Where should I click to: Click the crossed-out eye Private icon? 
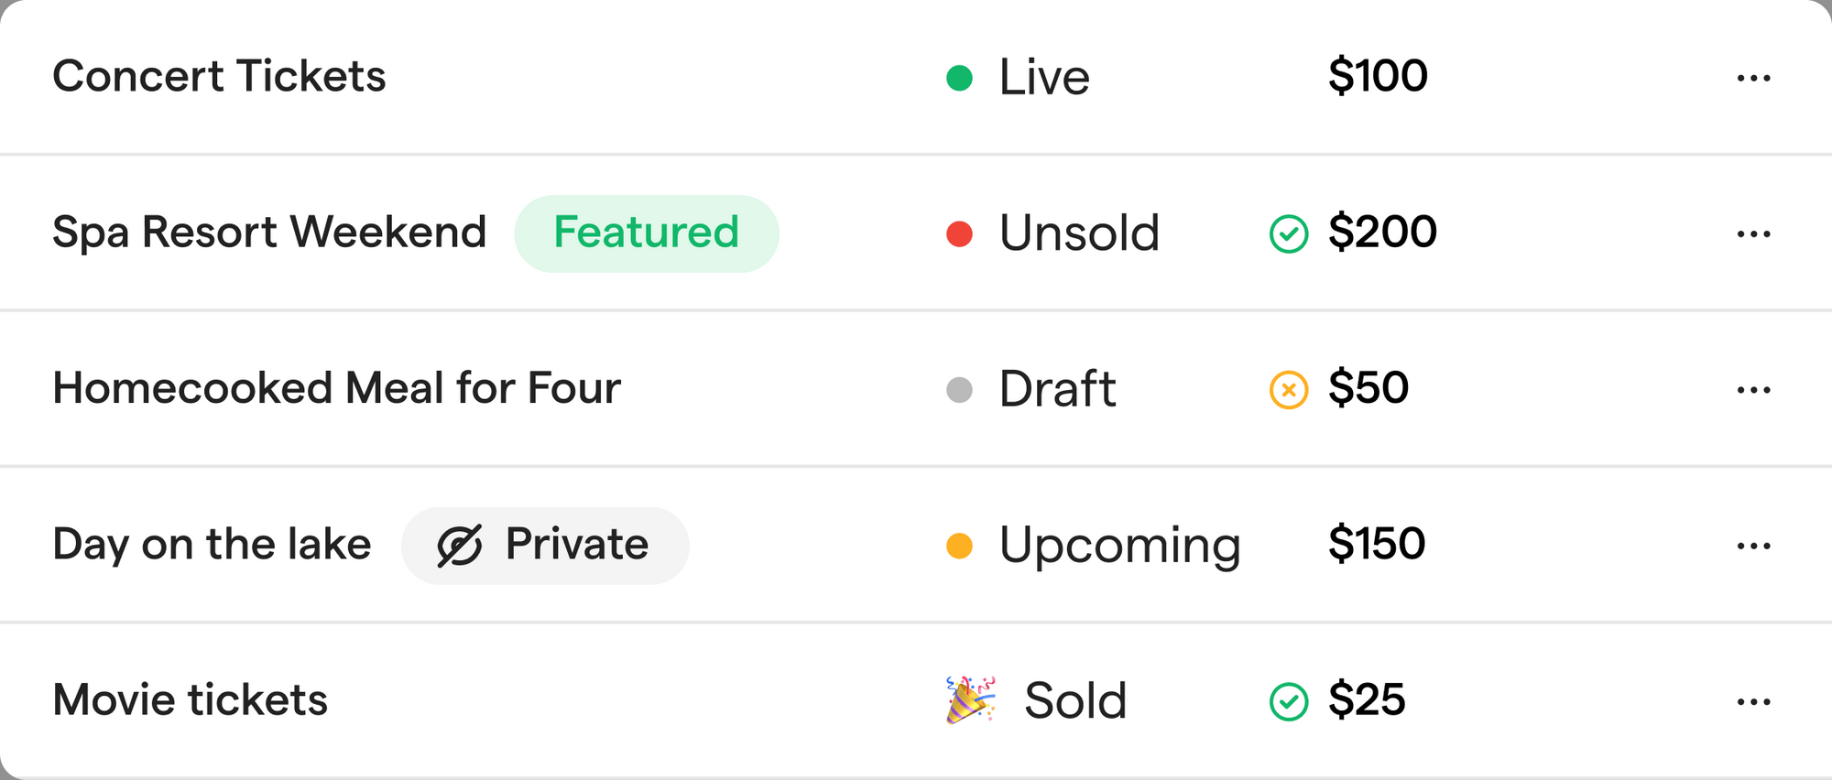(459, 547)
